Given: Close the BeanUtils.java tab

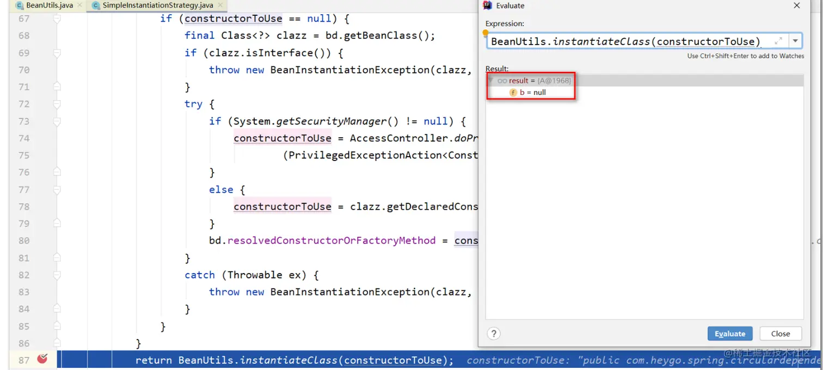Looking at the screenshot, I should (x=79, y=5).
